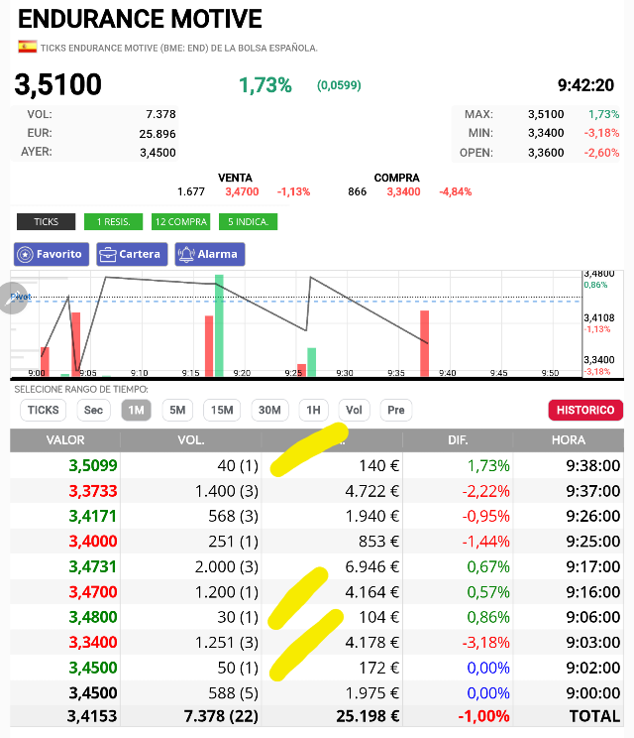Open the 12 COMPRA tab

(181, 221)
